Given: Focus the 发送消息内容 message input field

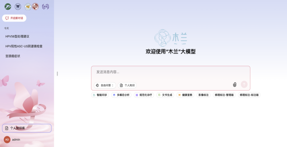Looking at the screenshot, I should [170, 72].
